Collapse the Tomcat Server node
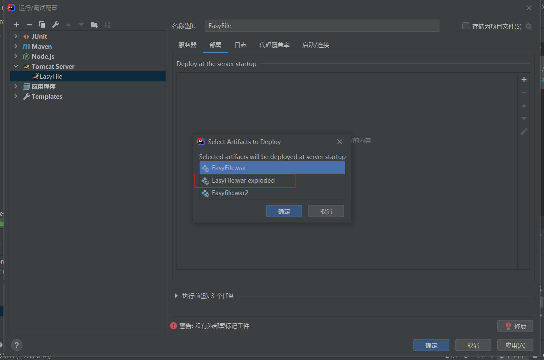 [16, 66]
